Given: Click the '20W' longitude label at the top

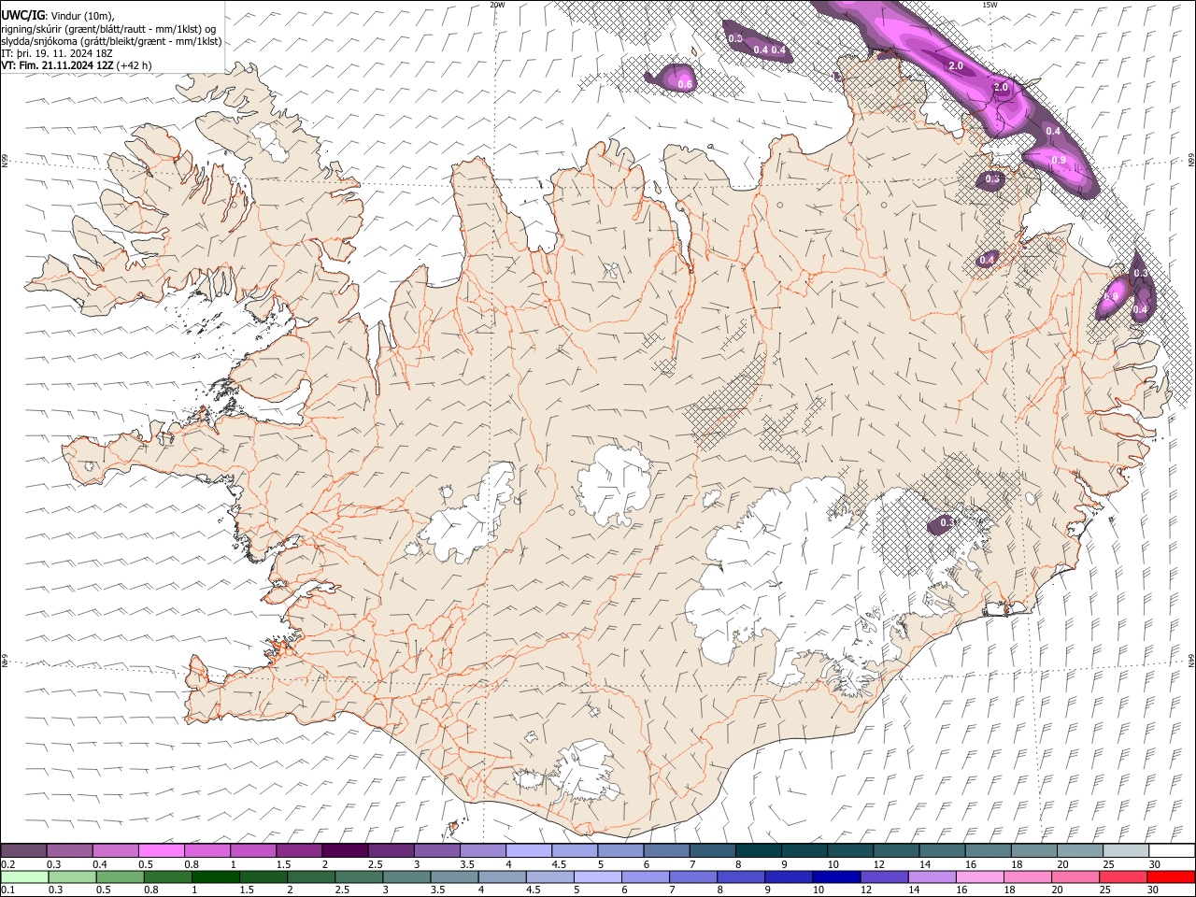Looking at the screenshot, I should pyautogui.click(x=498, y=5).
